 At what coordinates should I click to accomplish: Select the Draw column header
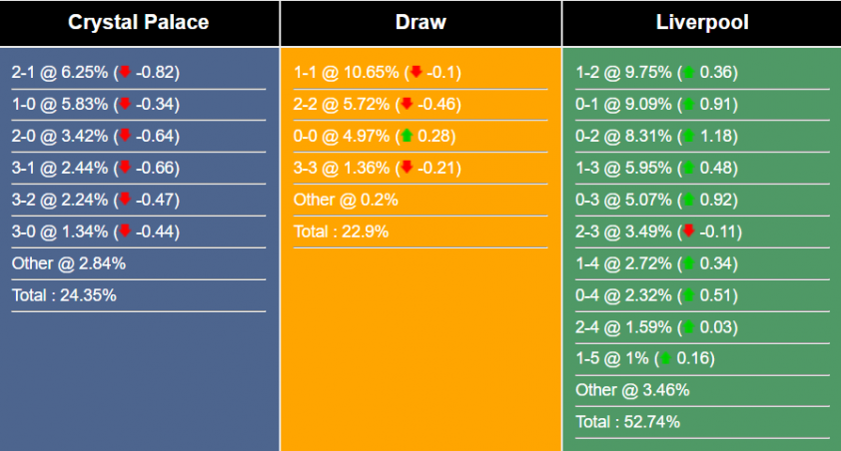(420, 22)
